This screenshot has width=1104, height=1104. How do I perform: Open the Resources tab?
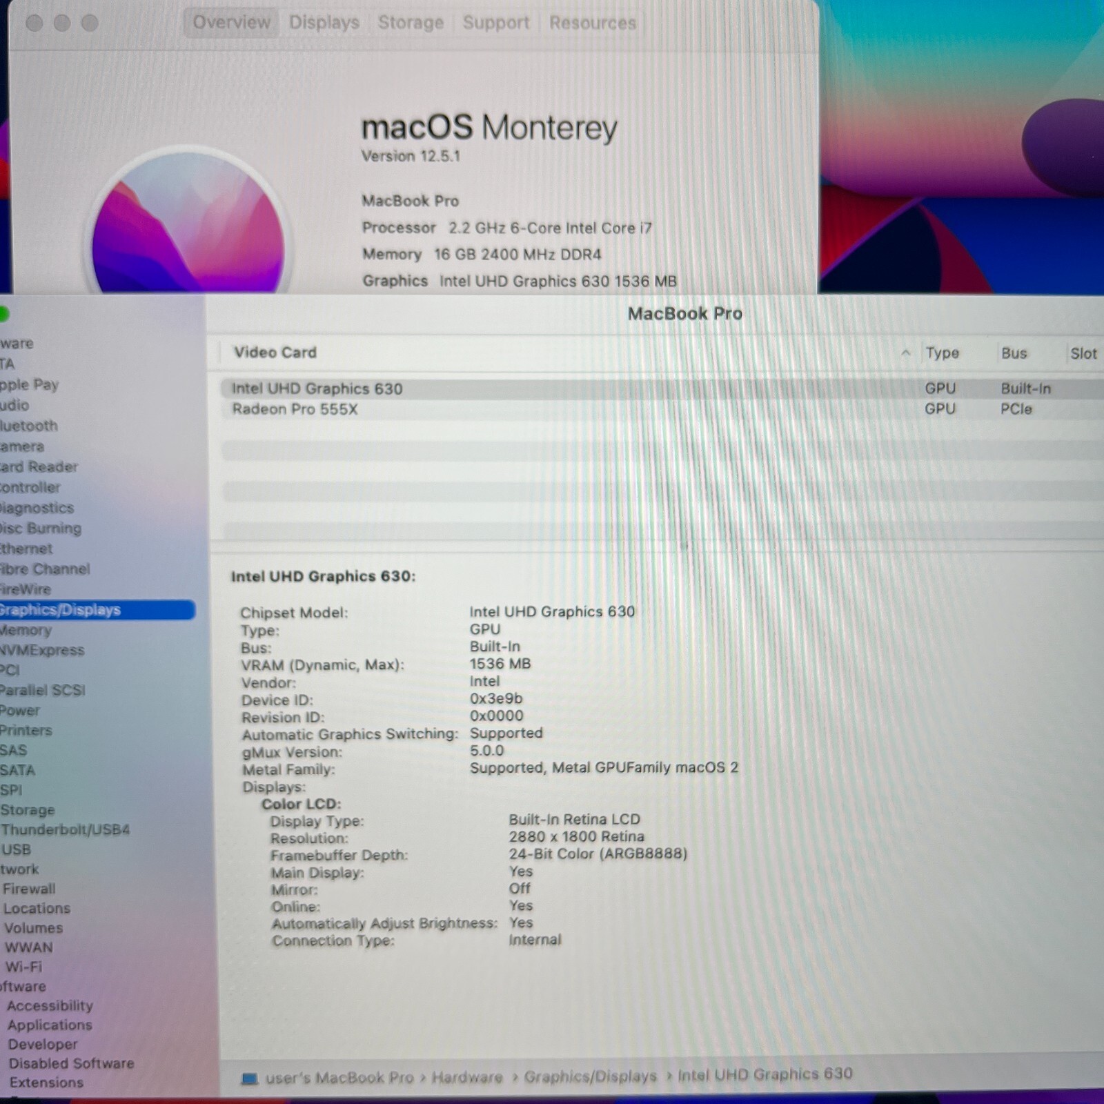(x=592, y=22)
